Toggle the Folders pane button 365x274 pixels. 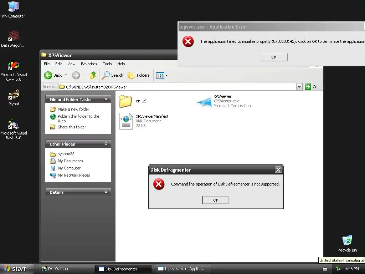point(139,75)
